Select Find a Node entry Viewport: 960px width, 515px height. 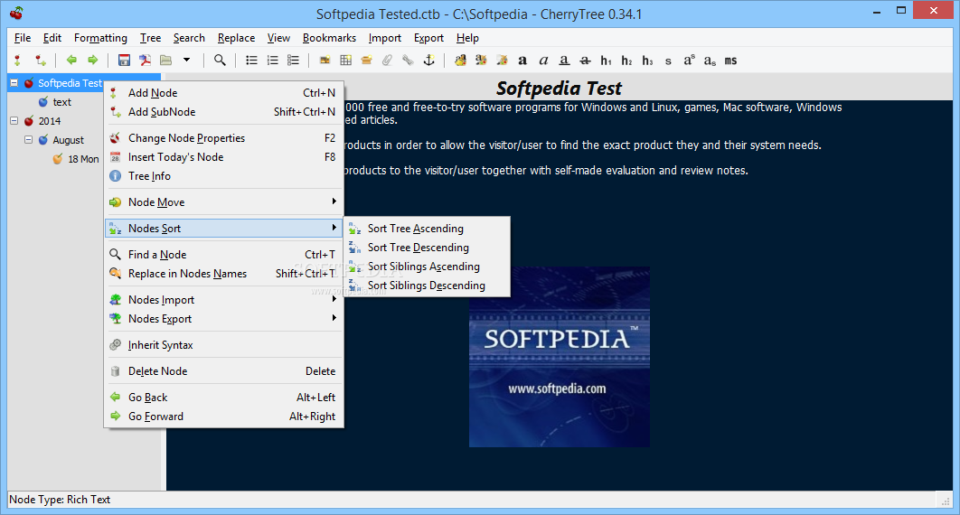(224, 255)
